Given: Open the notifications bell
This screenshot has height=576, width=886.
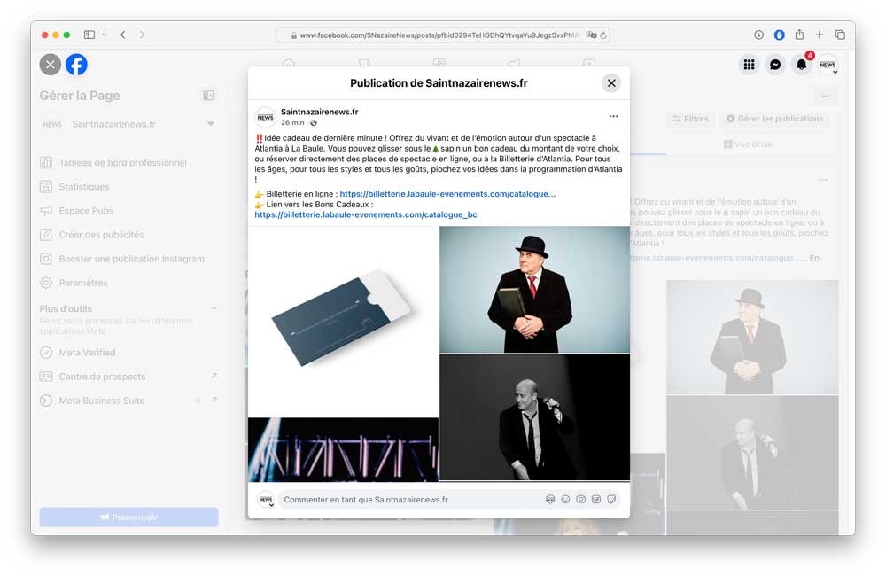Looking at the screenshot, I should pyautogui.click(x=801, y=64).
